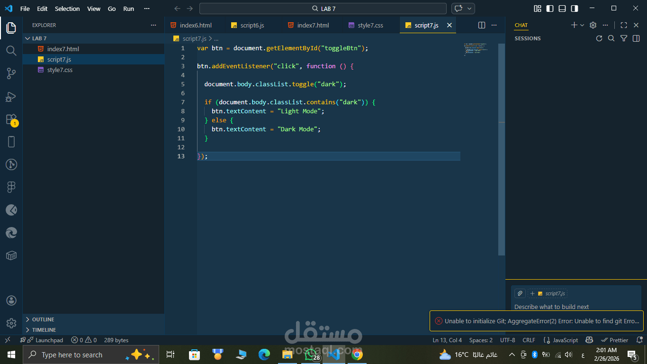Expand the TIMELINE section

(x=94, y=330)
